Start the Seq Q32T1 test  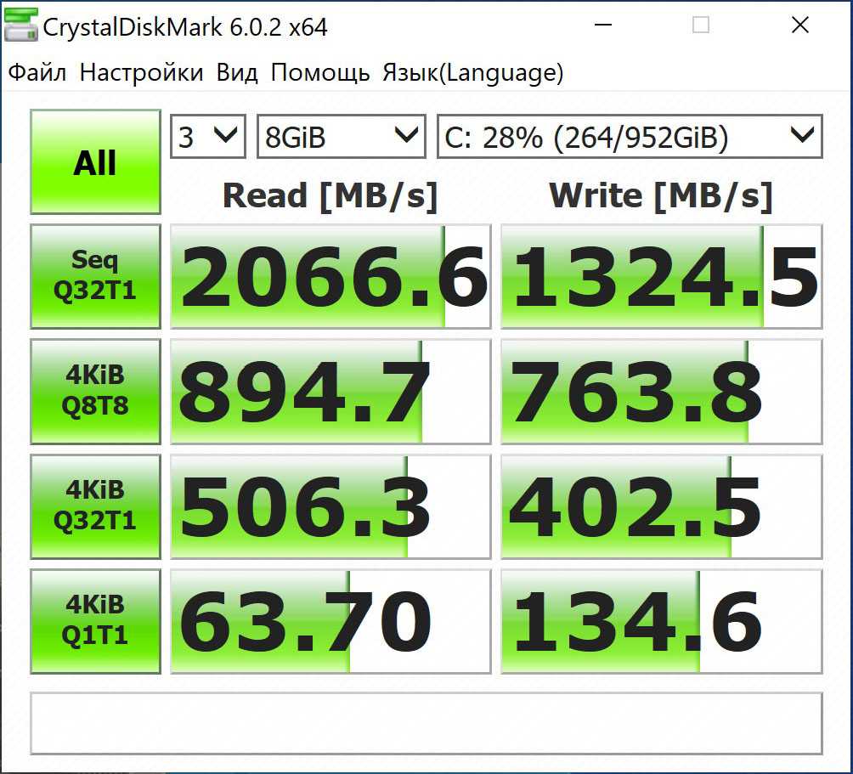click(95, 276)
